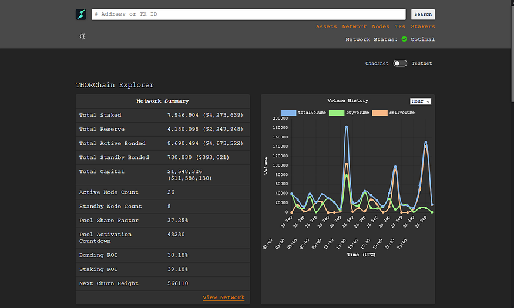
Task: Click the Testnet label
Action: pos(422,63)
